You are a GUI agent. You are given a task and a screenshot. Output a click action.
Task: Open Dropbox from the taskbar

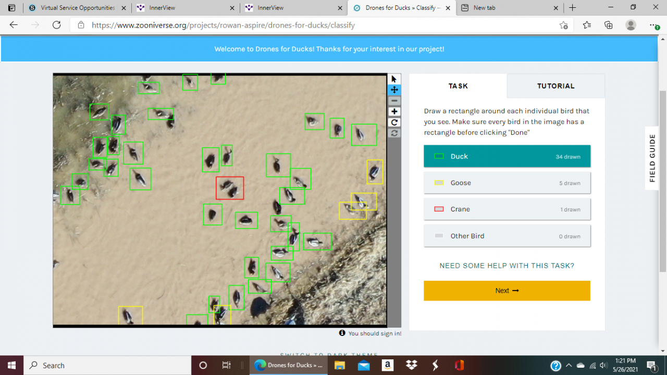coord(412,365)
